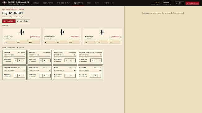Click the Group Commander star logo icon
This screenshot has width=202, height=113.
[4, 3]
